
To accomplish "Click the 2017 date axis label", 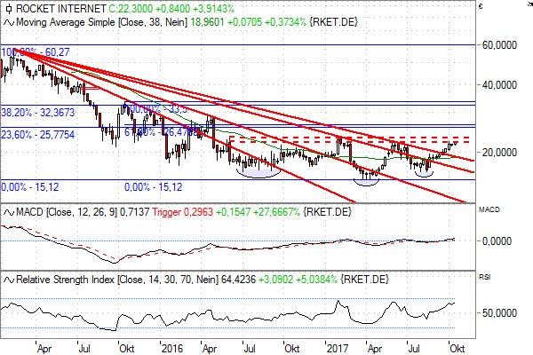I will (338, 349).
